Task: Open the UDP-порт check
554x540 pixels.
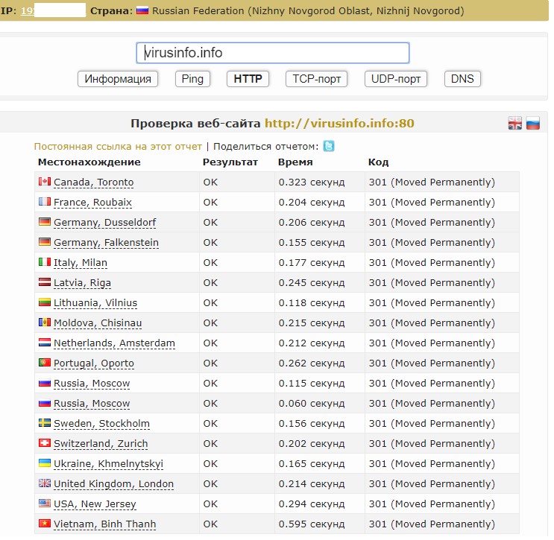Action: [x=396, y=79]
